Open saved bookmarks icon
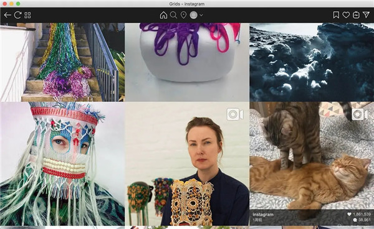This screenshot has height=229, width=374. 336,15
